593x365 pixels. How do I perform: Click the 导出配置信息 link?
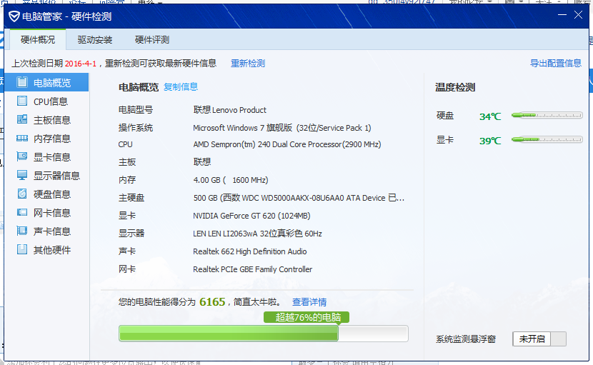coord(556,63)
